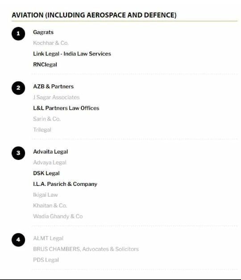Open the DSK Legal link
This screenshot has height=280, width=241.
[46, 173]
